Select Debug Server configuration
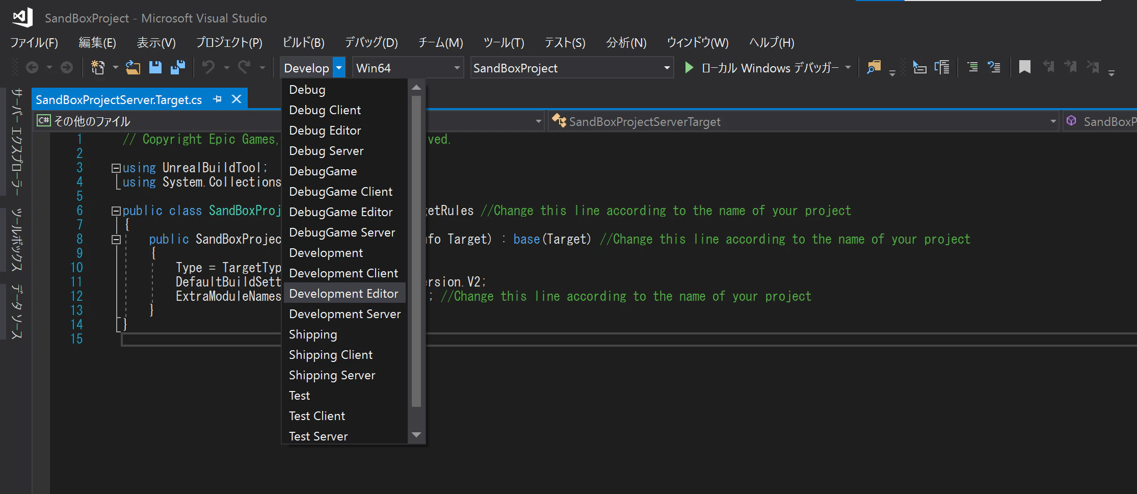The height and width of the screenshot is (494, 1137). click(344, 151)
